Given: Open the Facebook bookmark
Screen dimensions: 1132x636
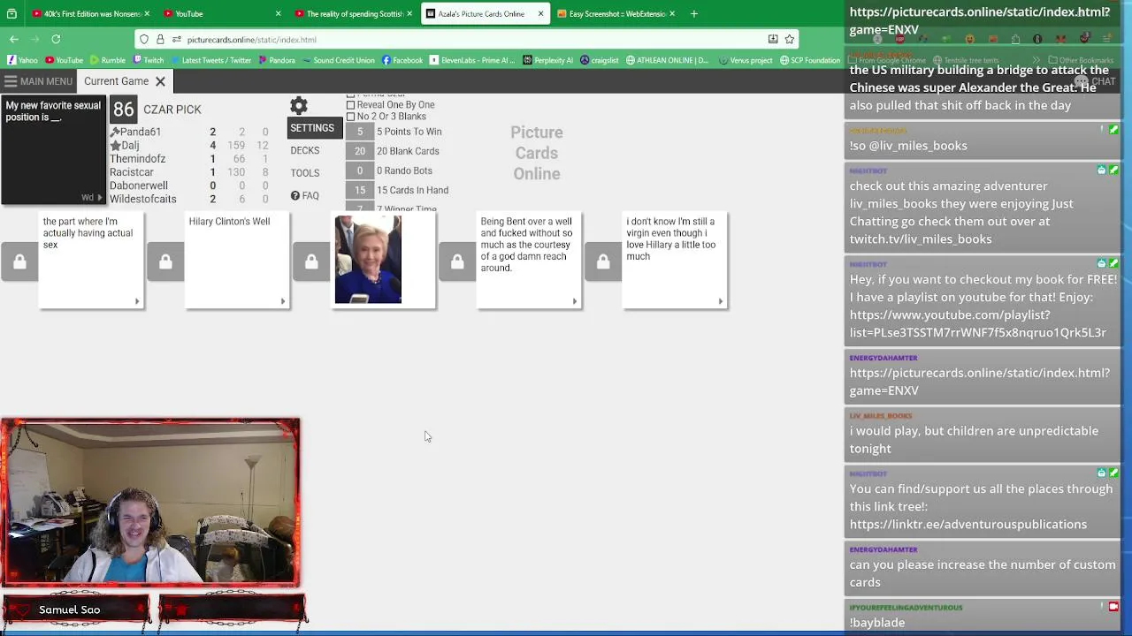Looking at the screenshot, I should (x=402, y=60).
